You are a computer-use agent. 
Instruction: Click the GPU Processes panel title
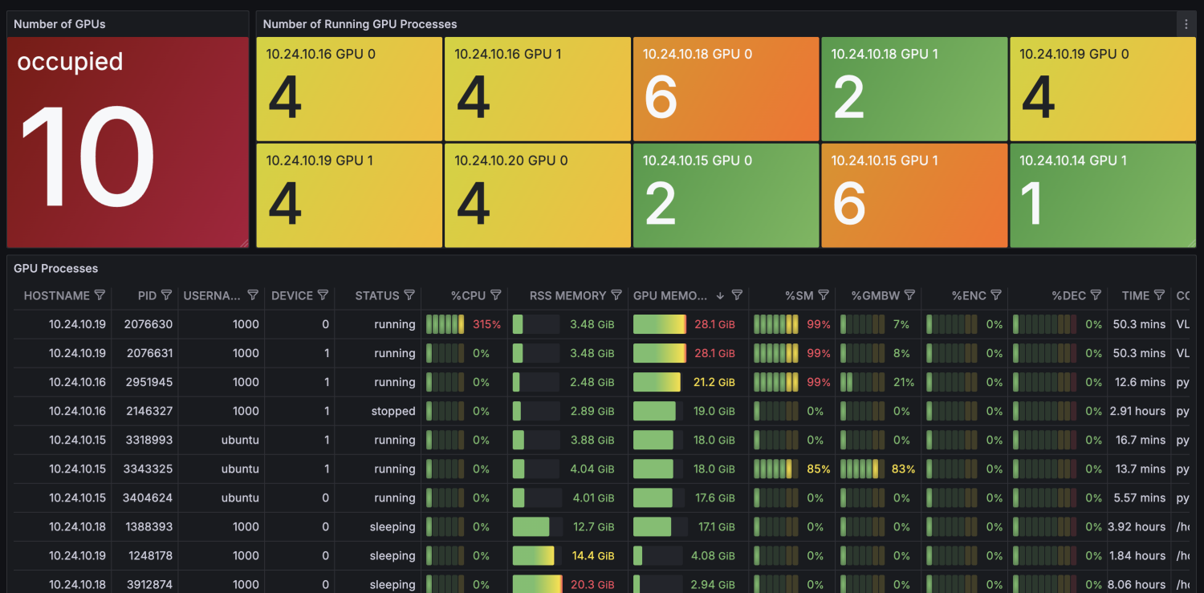(x=56, y=268)
